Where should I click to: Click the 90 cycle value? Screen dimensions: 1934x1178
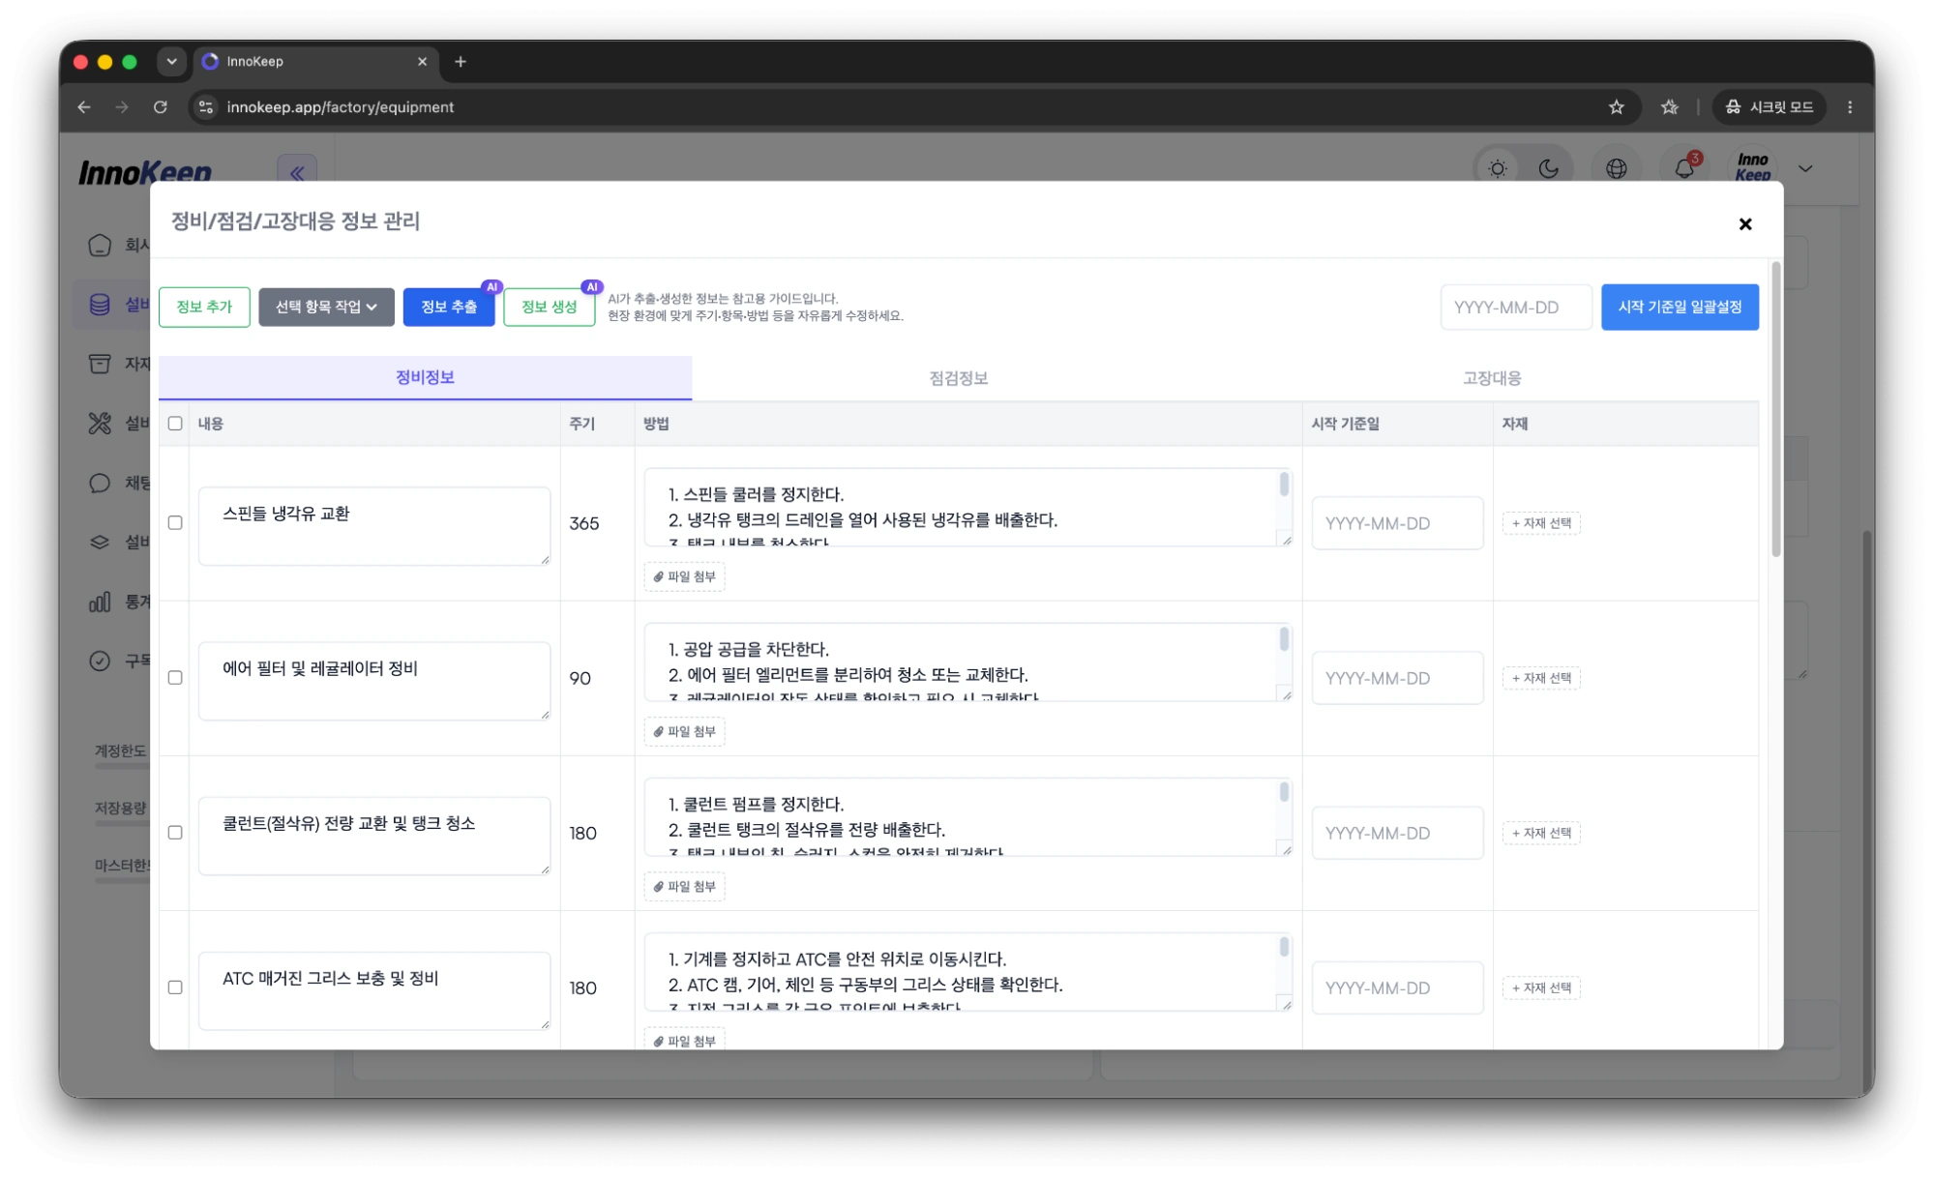580,678
